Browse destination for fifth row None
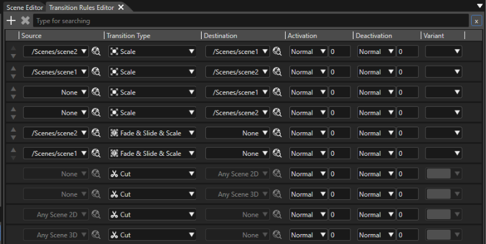 (277, 133)
